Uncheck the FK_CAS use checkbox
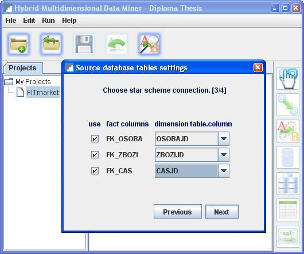Viewport: 304px width, 254px height. tap(95, 171)
